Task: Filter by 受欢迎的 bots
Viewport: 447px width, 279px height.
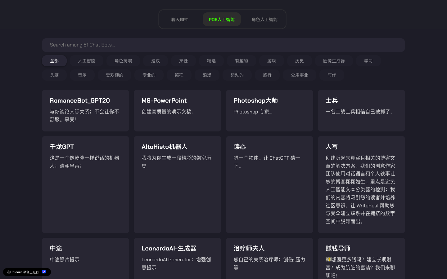Action: [x=114, y=75]
